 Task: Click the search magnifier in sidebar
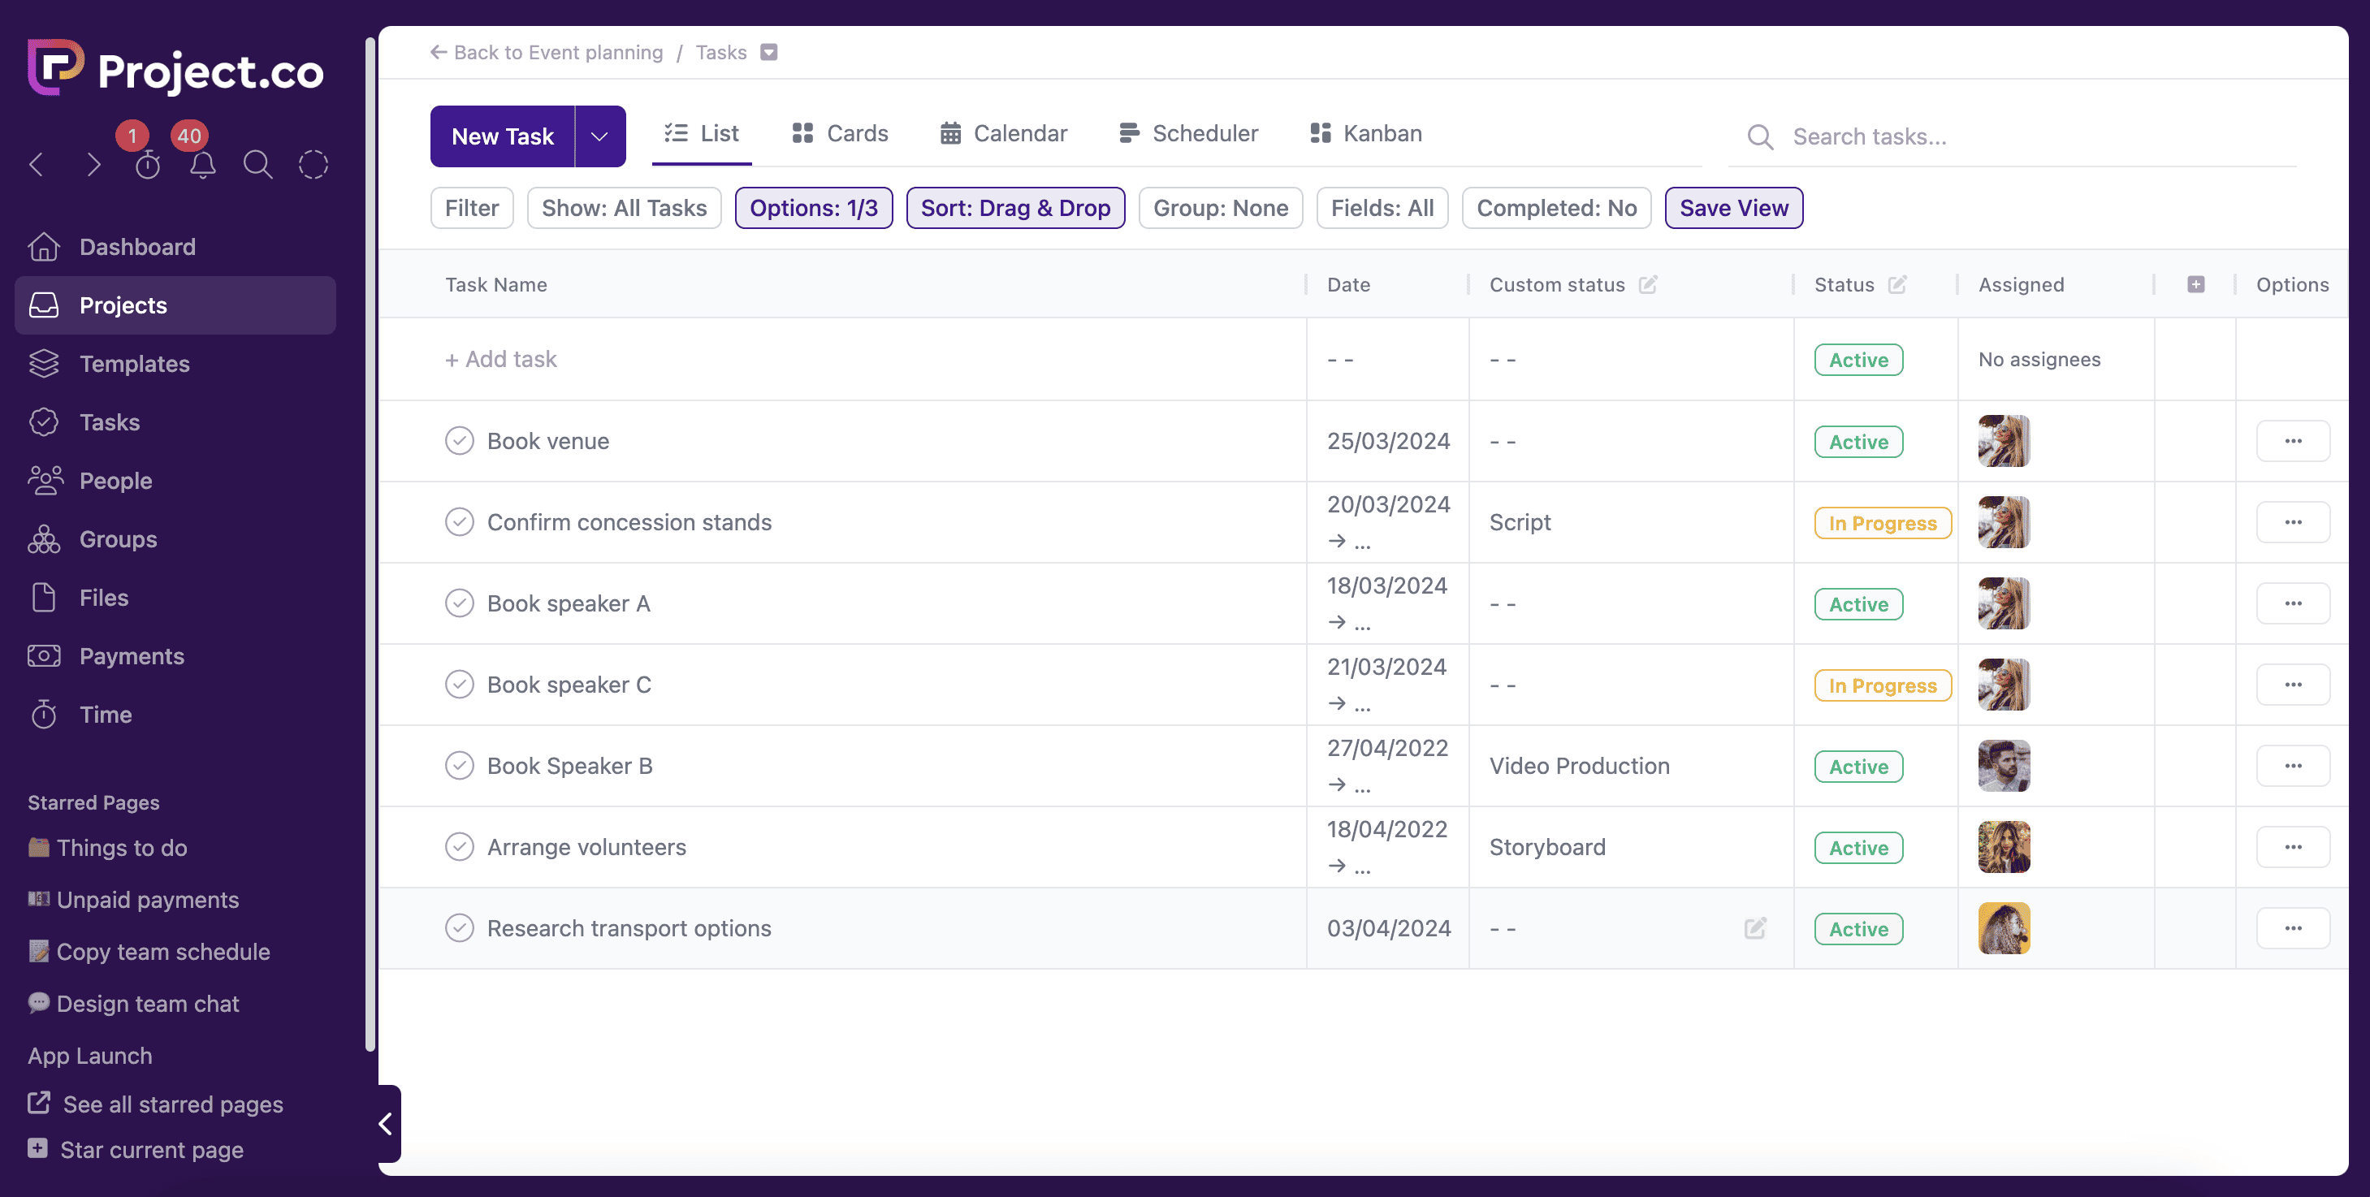[x=257, y=165]
